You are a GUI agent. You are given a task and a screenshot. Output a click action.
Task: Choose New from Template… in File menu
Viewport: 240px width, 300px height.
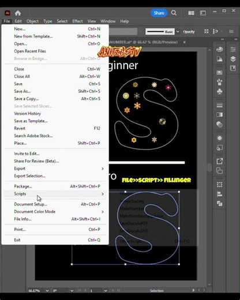(x=55, y=36)
